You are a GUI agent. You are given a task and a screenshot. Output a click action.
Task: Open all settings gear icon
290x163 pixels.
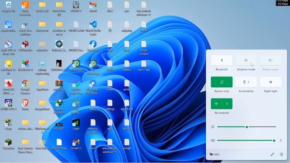click(x=281, y=154)
